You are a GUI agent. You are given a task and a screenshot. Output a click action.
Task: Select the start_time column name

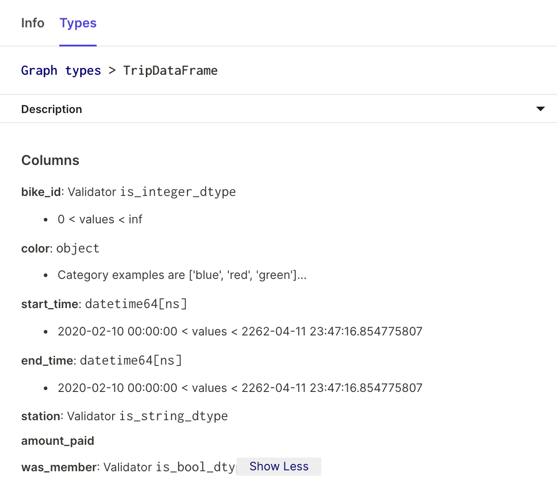click(49, 304)
